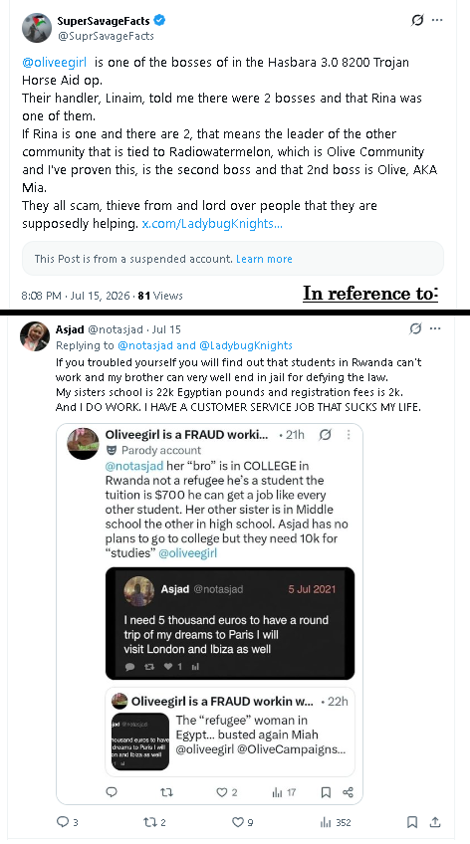Share the quoted parody account post
The width and height of the screenshot is (470, 844).
click(348, 792)
